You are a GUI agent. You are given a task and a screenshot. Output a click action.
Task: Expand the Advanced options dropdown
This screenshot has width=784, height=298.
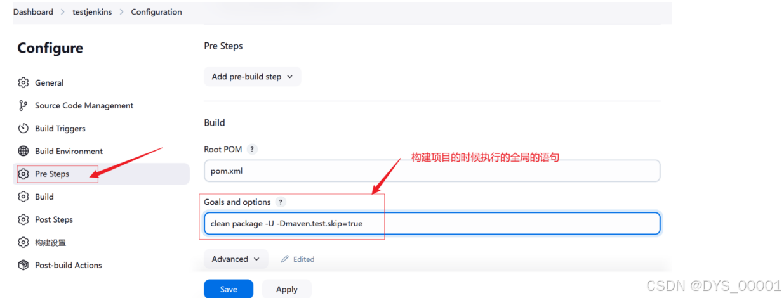[236, 259]
